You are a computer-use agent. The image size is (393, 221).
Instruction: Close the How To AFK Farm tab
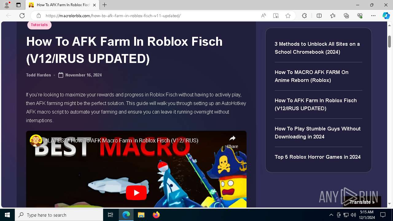click(94, 5)
